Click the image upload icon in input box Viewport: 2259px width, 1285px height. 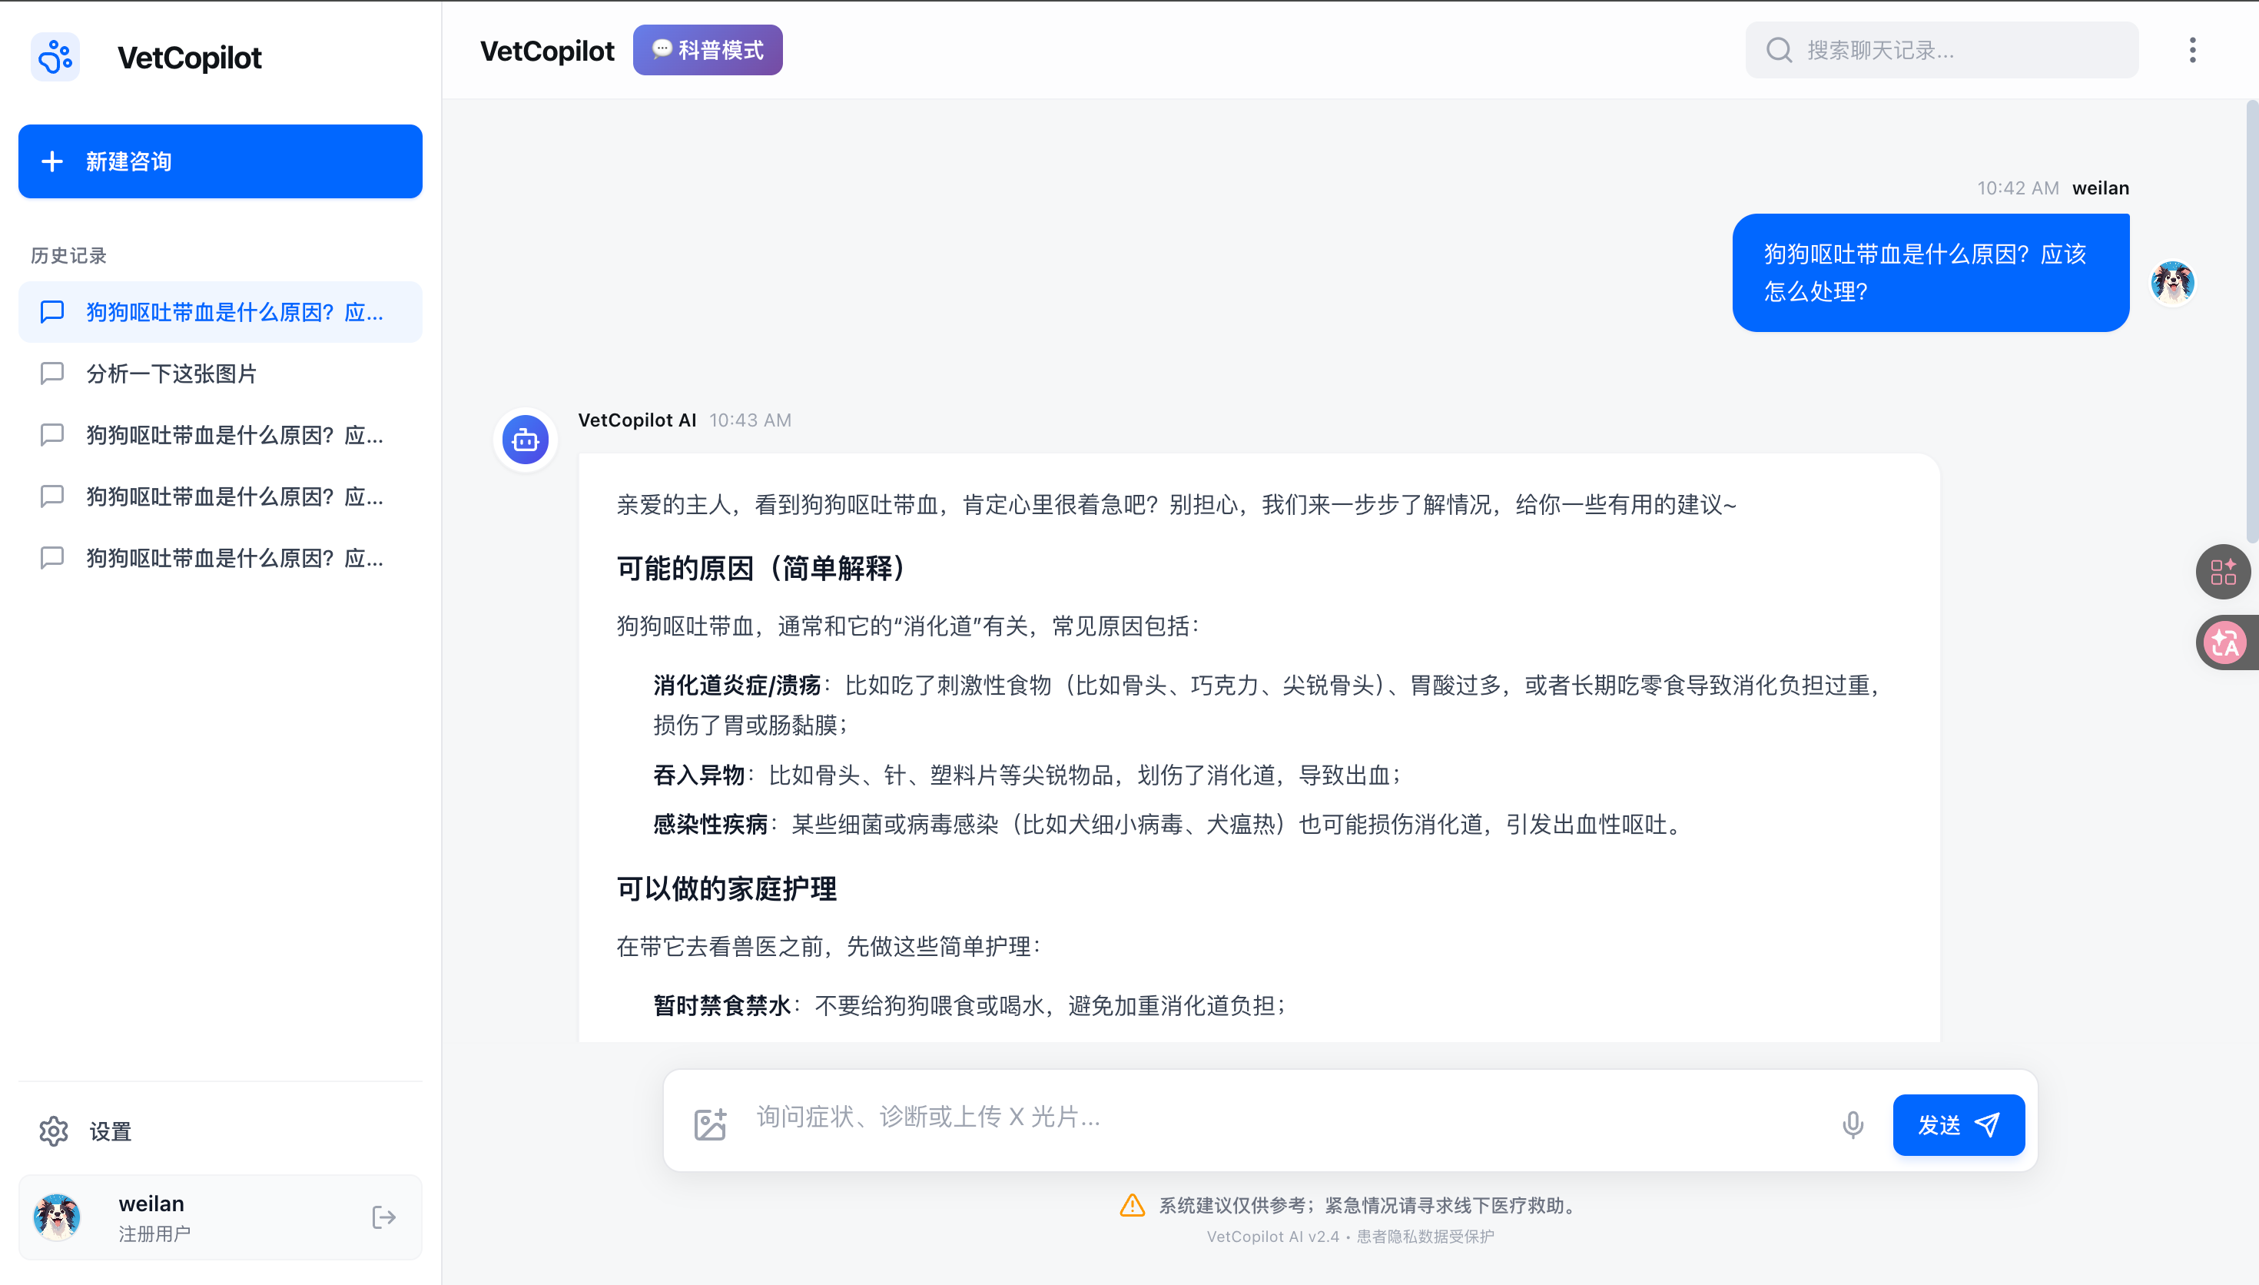(710, 1124)
